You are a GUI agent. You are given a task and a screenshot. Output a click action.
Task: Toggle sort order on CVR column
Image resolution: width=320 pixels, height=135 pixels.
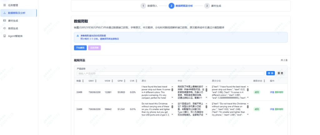point(137,81)
